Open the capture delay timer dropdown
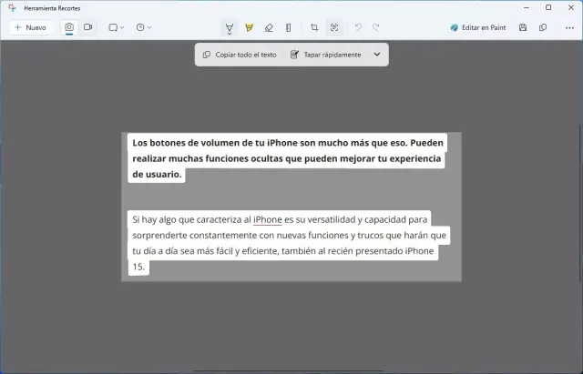The height and width of the screenshot is (374, 583). pos(143,27)
